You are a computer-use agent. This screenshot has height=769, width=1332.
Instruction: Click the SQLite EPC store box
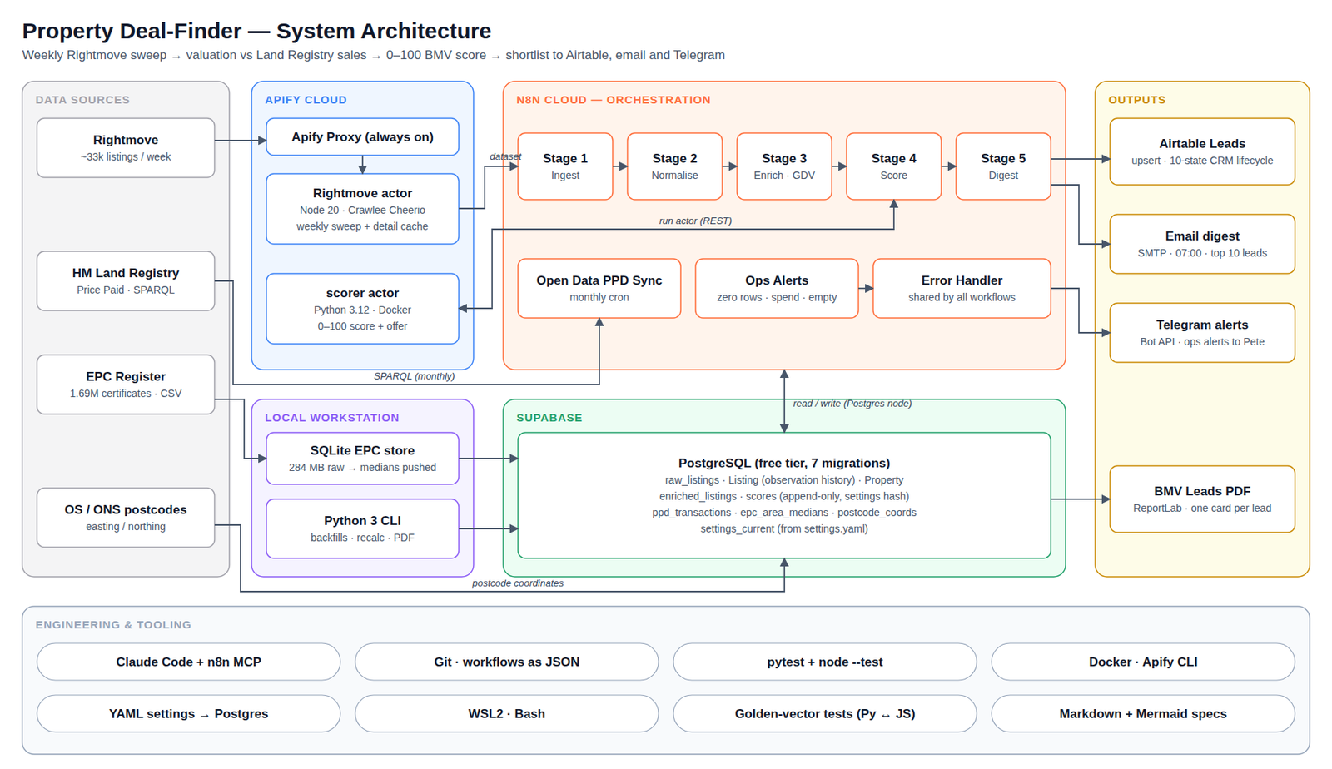(362, 459)
